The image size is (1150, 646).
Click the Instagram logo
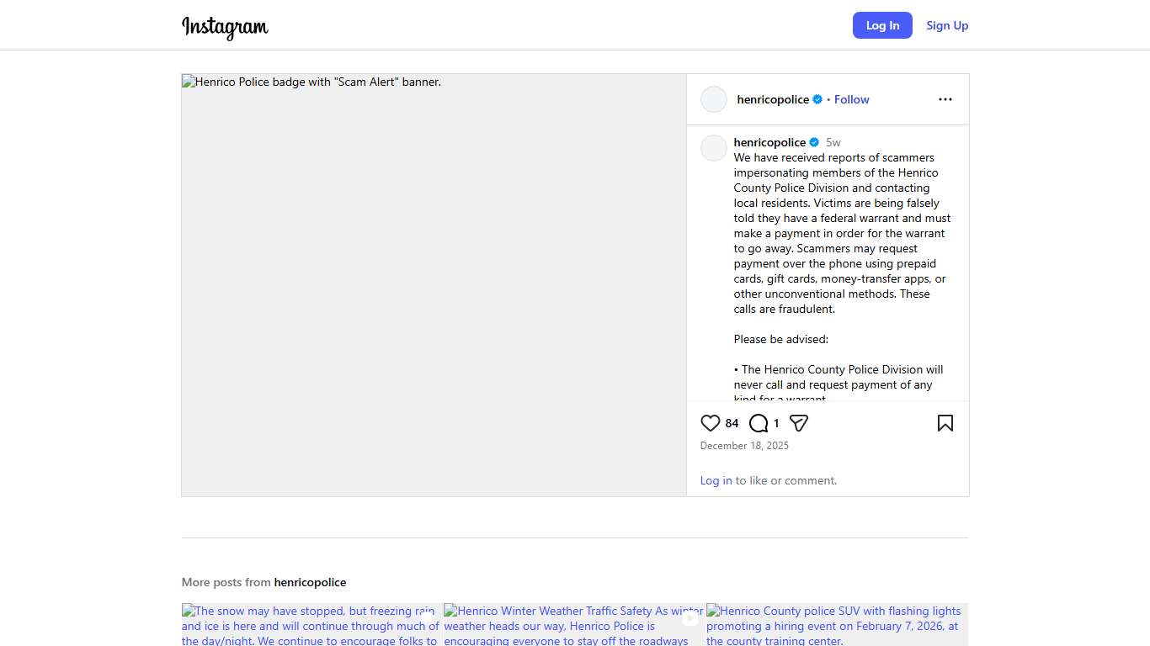click(x=225, y=26)
